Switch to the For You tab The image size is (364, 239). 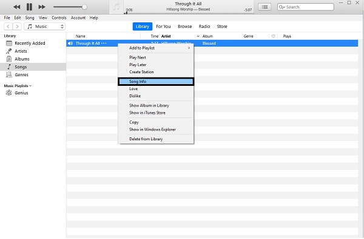coord(163,27)
